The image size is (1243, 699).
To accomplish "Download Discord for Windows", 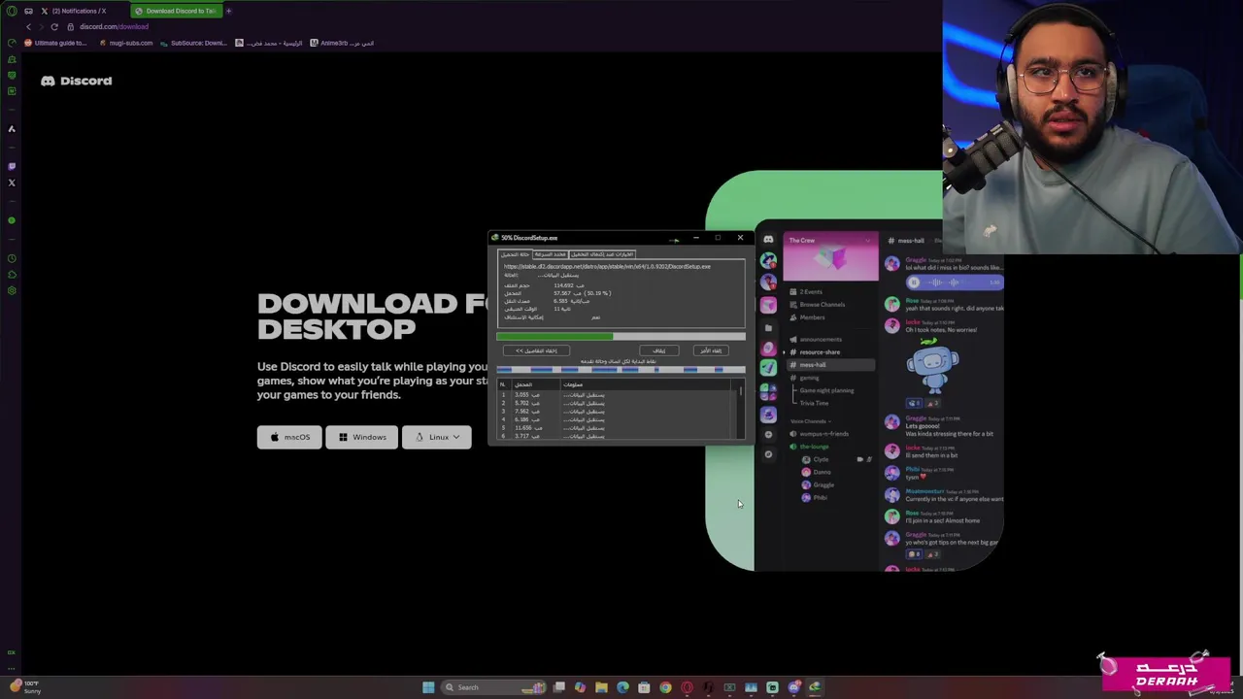I will coord(361,437).
